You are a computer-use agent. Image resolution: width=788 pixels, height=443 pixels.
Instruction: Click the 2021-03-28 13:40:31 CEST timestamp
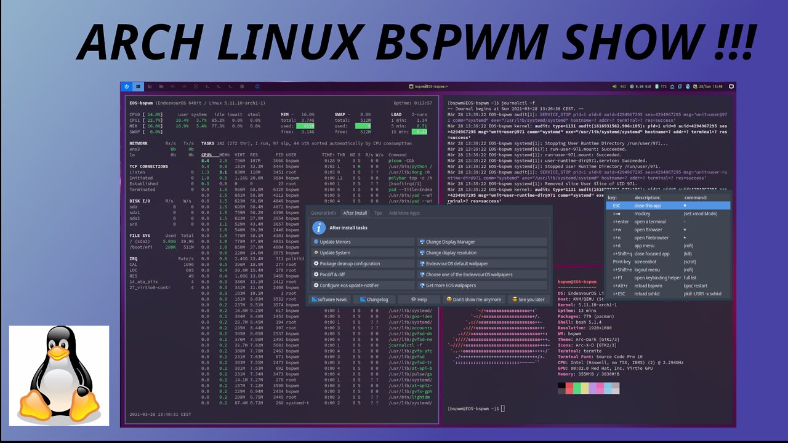point(160,414)
